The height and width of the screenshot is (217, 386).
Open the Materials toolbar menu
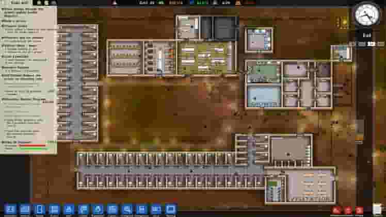pyautogui.click(x=25, y=210)
